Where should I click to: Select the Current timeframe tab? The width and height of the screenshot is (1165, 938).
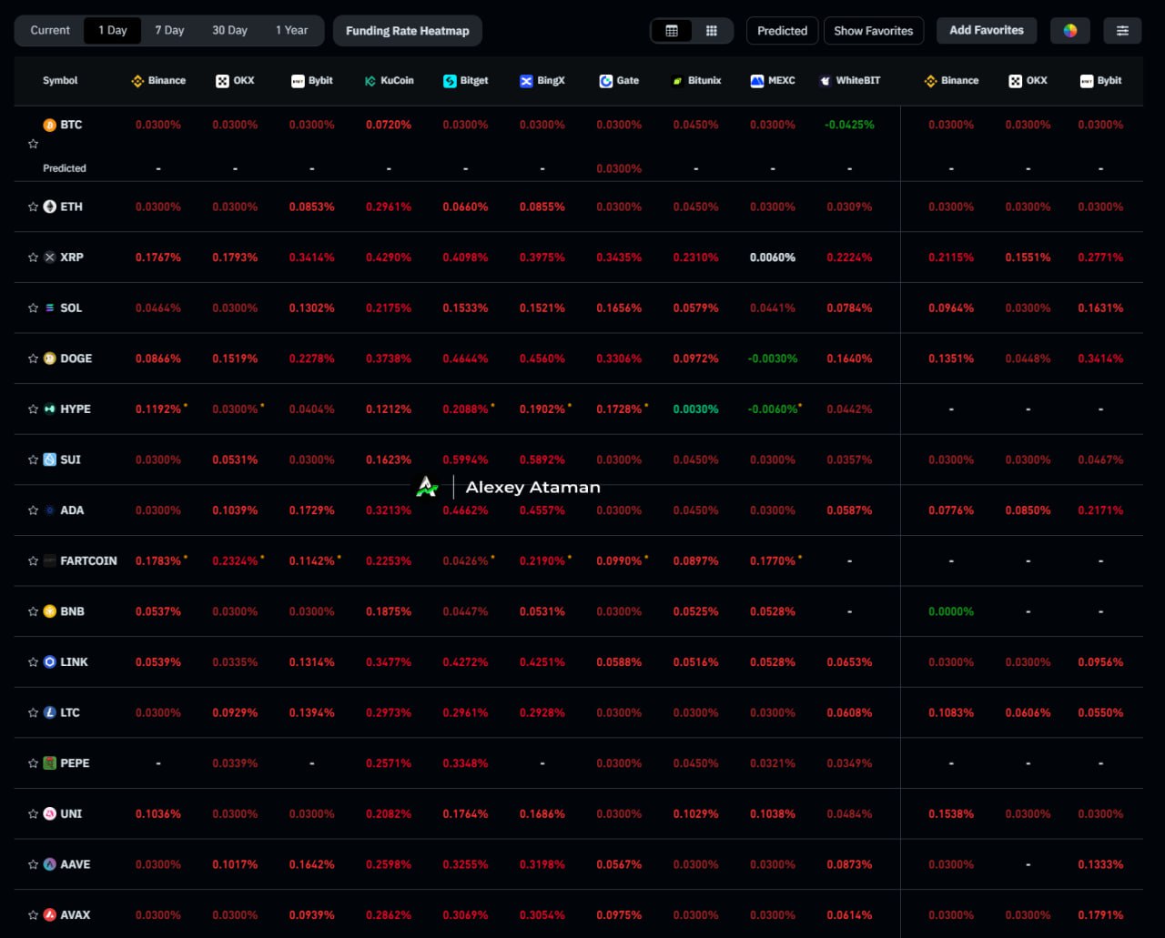(50, 31)
